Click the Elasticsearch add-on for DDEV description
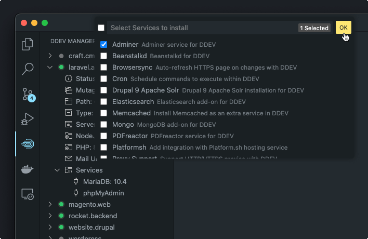The image size is (368, 239). coord(201,102)
